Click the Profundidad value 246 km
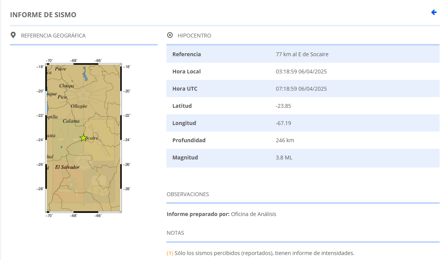Screen dimensions: 448x260 (x=285, y=140)
